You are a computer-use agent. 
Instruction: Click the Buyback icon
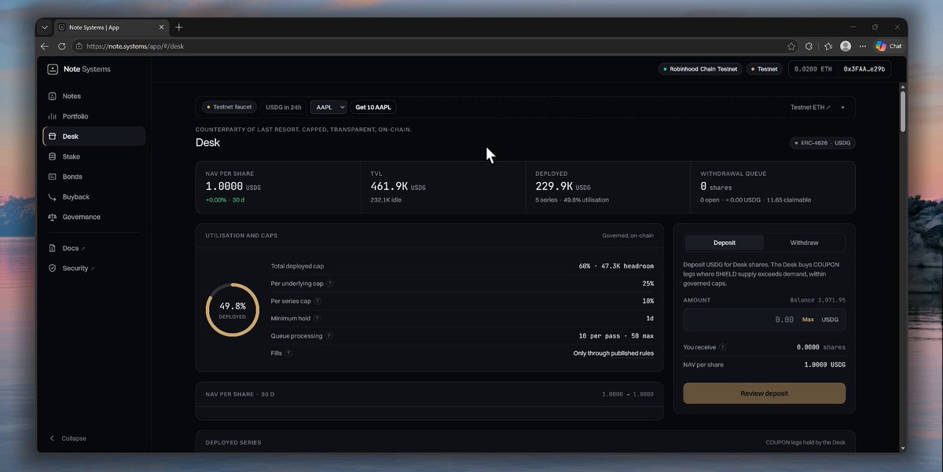pyautogui.click(x=53, y=197)
